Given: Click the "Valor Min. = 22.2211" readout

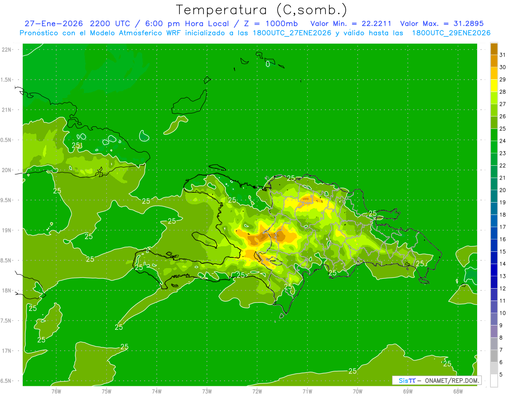Looking at the screenshot, I should [x=351, y=24].
